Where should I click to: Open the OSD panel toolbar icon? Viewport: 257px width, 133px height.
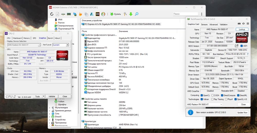point(97,14)
